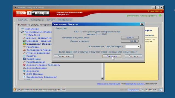Click the ГИВЦ Киев service icon
Screen dimensions: 175x98
pyautogui.click(x=24, y=35)
